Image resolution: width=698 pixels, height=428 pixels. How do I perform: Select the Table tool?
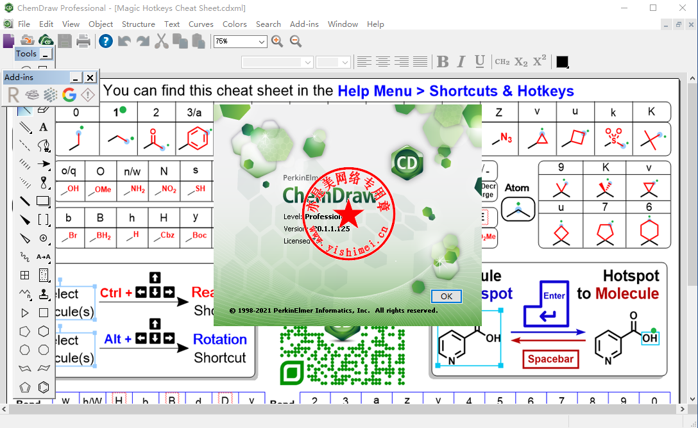pyautogui.click(x=24, y=275)
